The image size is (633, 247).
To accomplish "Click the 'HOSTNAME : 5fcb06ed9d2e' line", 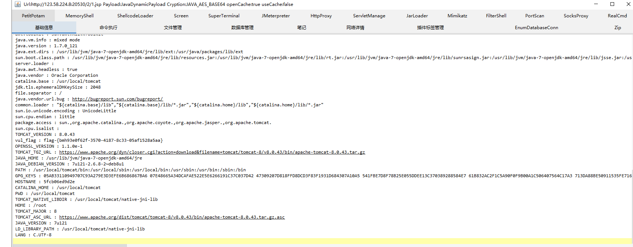I will click(x=45, y=182).
